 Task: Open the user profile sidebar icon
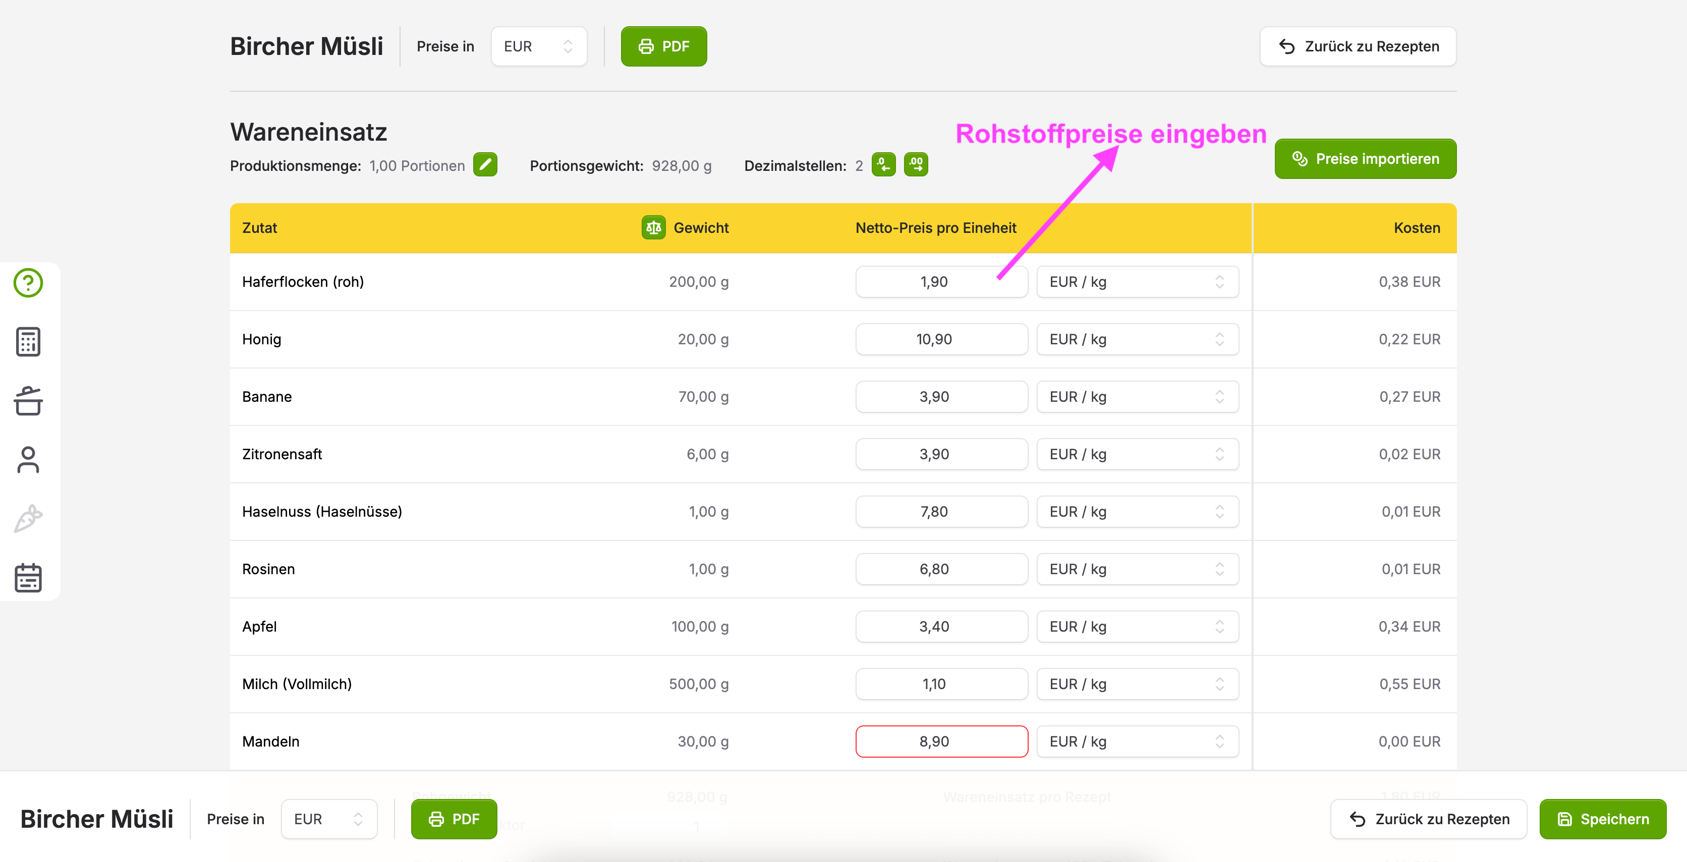28,459
